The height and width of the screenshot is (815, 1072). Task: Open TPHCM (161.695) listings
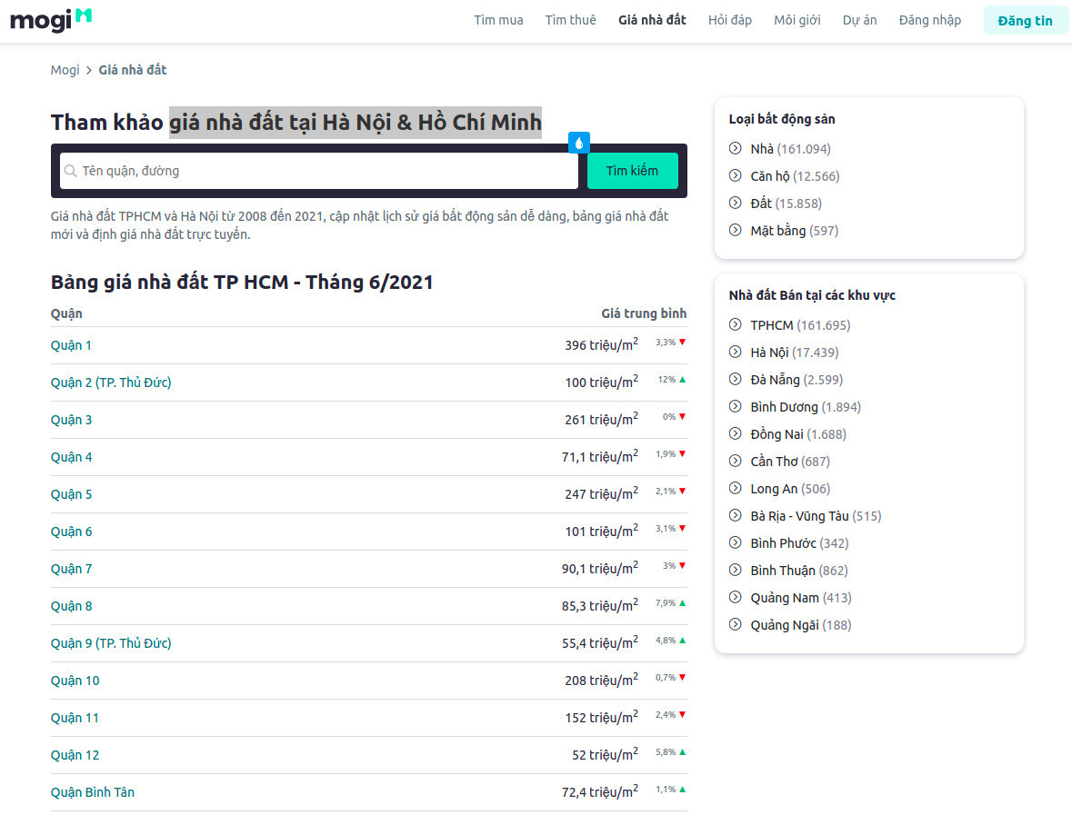coord(800,325)
